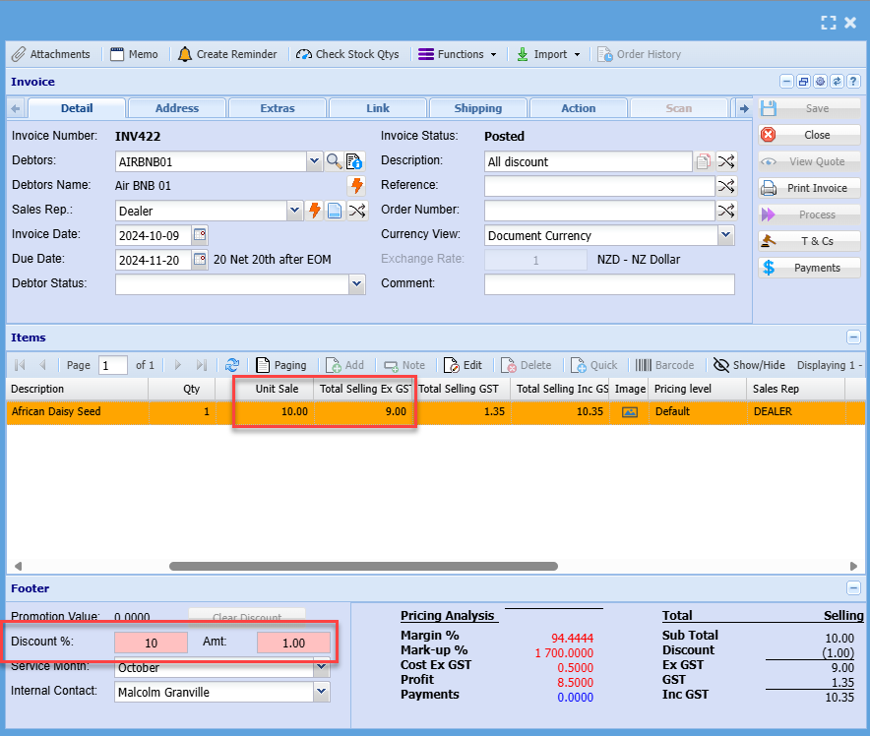This screenshot has height=736, width=870.
Task: Click the Invoice Date calendar icon
Action: [x=200, y=235]
